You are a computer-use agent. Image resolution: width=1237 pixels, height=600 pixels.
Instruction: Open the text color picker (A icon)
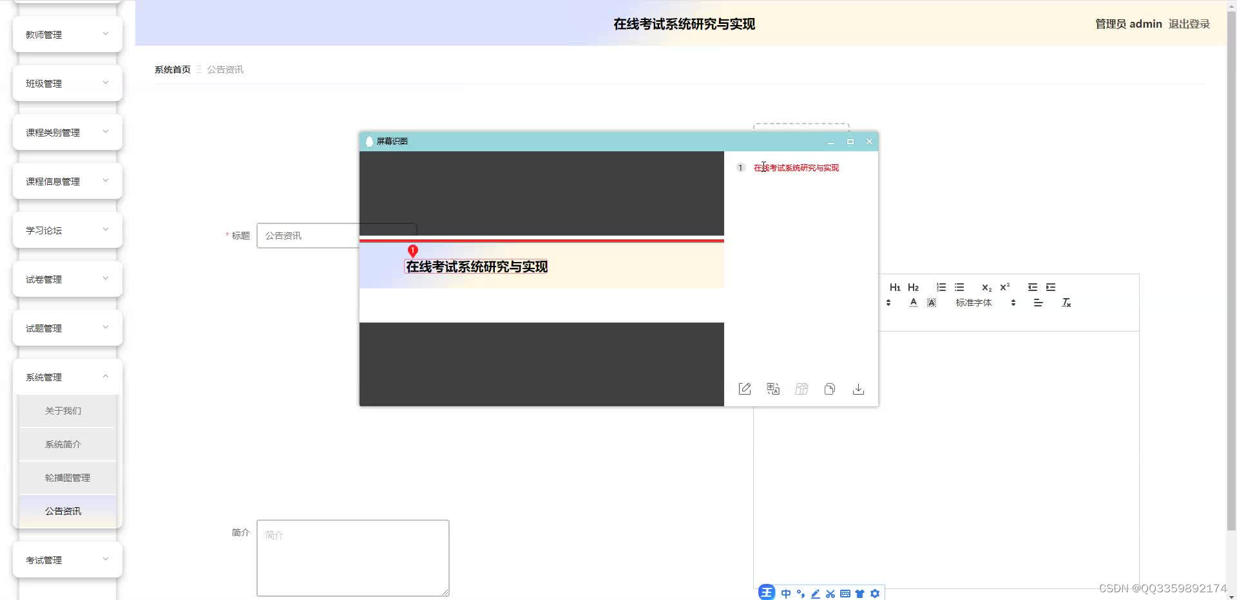[913, 303]
